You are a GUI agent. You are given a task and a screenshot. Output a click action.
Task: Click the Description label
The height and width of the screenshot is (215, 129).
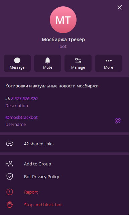[17, 106]
